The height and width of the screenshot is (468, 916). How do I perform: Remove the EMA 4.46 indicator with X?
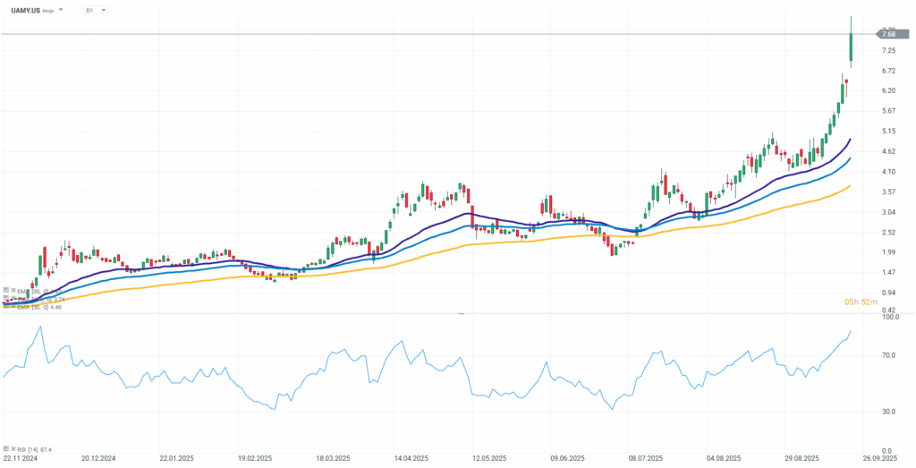point(13,306)
